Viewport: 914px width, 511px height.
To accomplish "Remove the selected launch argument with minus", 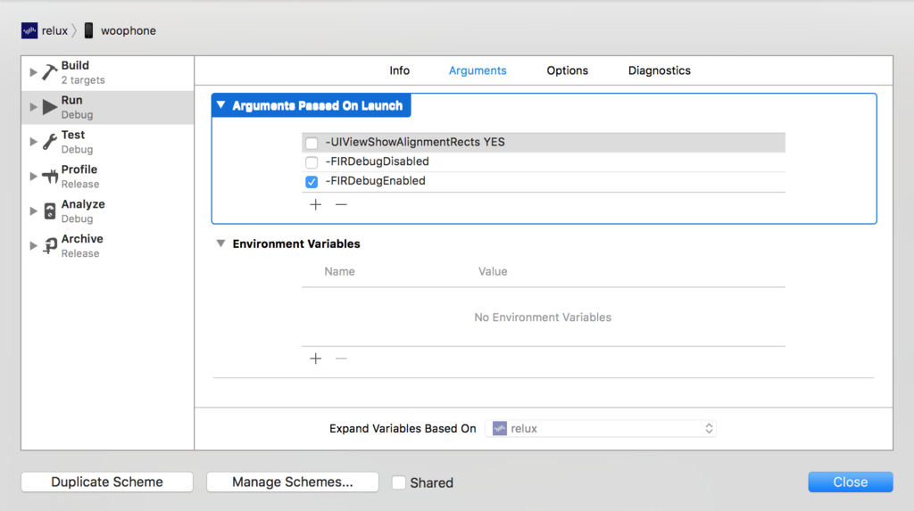I will pos(341,204).
